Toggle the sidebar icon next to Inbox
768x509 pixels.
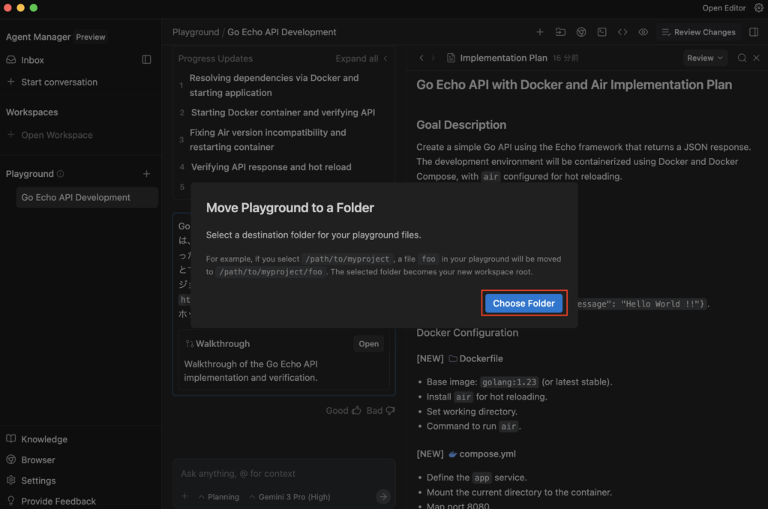pyautogui.click(x=147, y=60)
